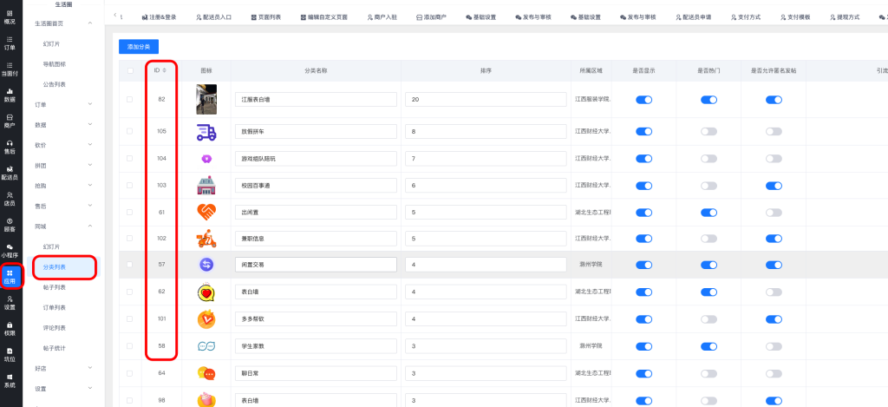The image size is (888, 407).
Task: Open 数据 in the left icon rail
Action: coord(10,95)
